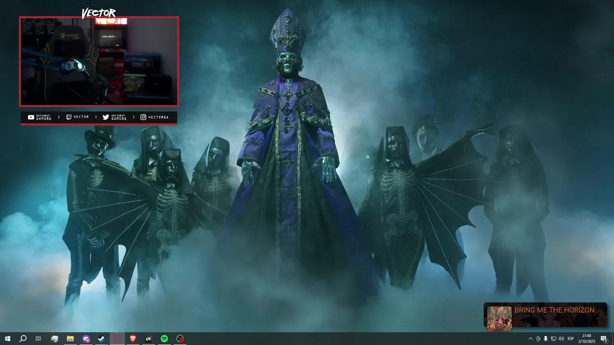Show hidden system tray icons
This screenshot has height=345, width=614.
530,339
